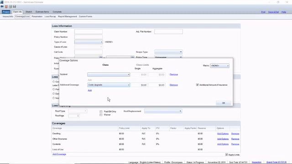The width and height of the screenshot is (292, 164).
Task: Click the Save & Exit link
Action: [x=273, y=12]
